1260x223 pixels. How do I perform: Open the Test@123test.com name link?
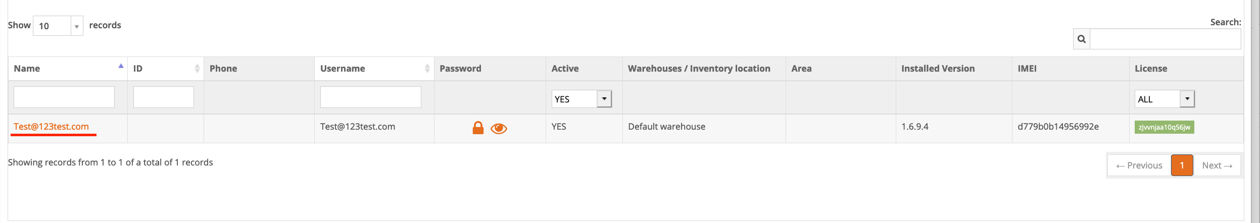click(51, 127)
